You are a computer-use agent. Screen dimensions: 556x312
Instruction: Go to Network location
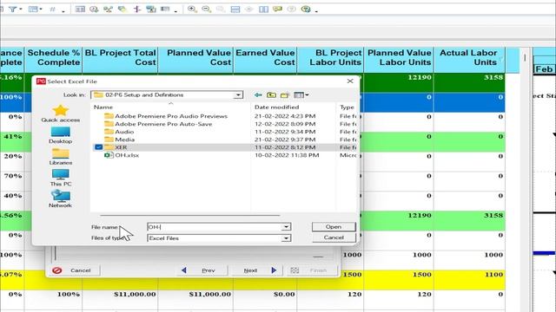pyautogui.click(x=60, y=199)
